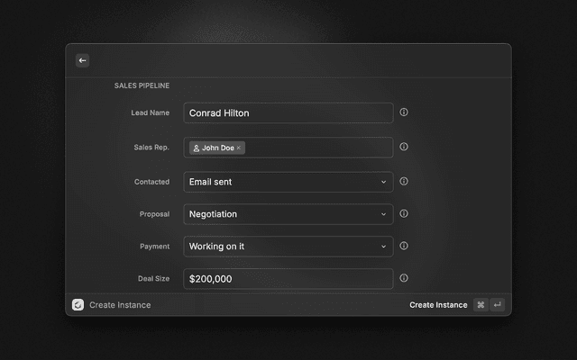Open the Payment dropdown showing Working on it
577x360 pixels.
[x=288, y=247]
